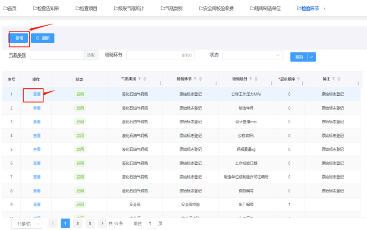Click the 新增 button
The height and width of the screenshot is (230, 367).
click(x=19, y=38)
